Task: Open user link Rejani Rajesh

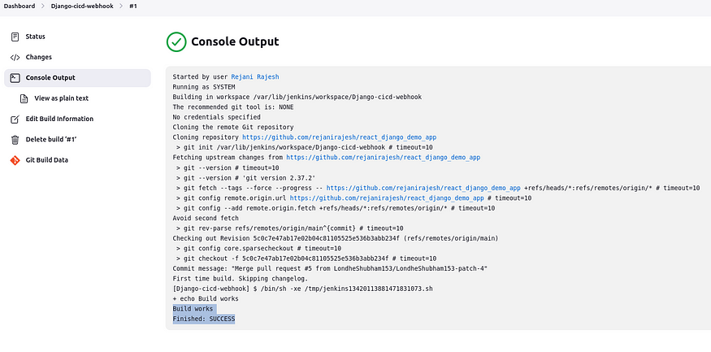Action: (255, 77)
